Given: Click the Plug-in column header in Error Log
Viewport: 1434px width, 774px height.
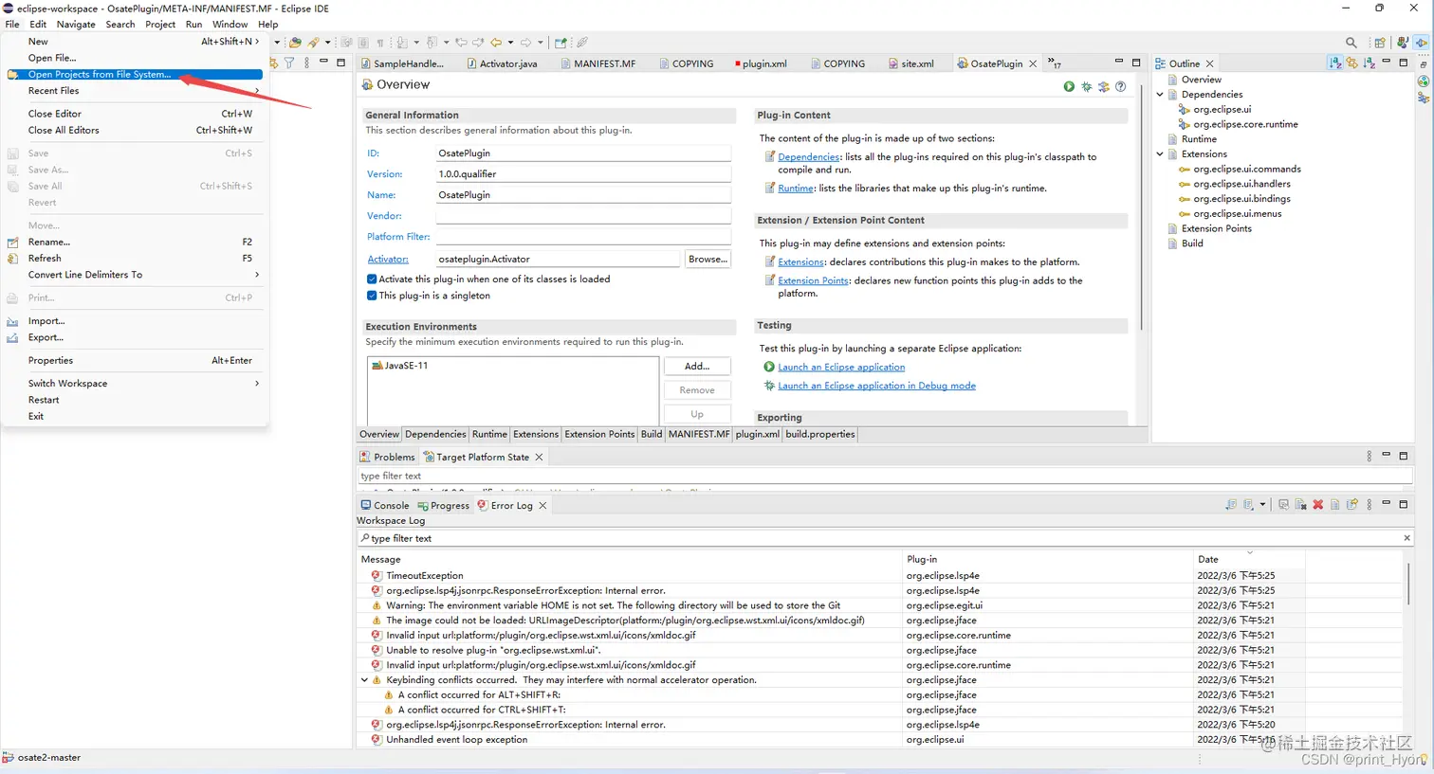Looking at the screenshot, I should 1048,559.
